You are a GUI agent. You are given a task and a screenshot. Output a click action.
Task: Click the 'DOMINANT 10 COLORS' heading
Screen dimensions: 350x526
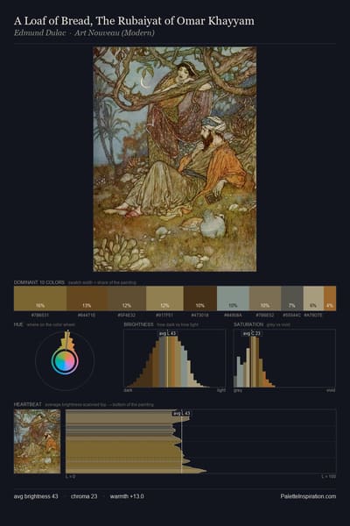[39, 282]
